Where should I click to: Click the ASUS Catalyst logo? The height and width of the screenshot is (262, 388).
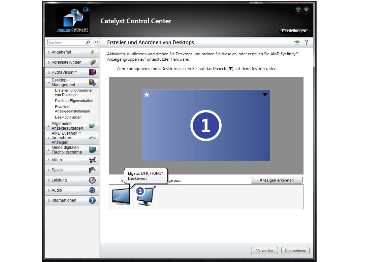pyautogui.click(x=73, y=21)
